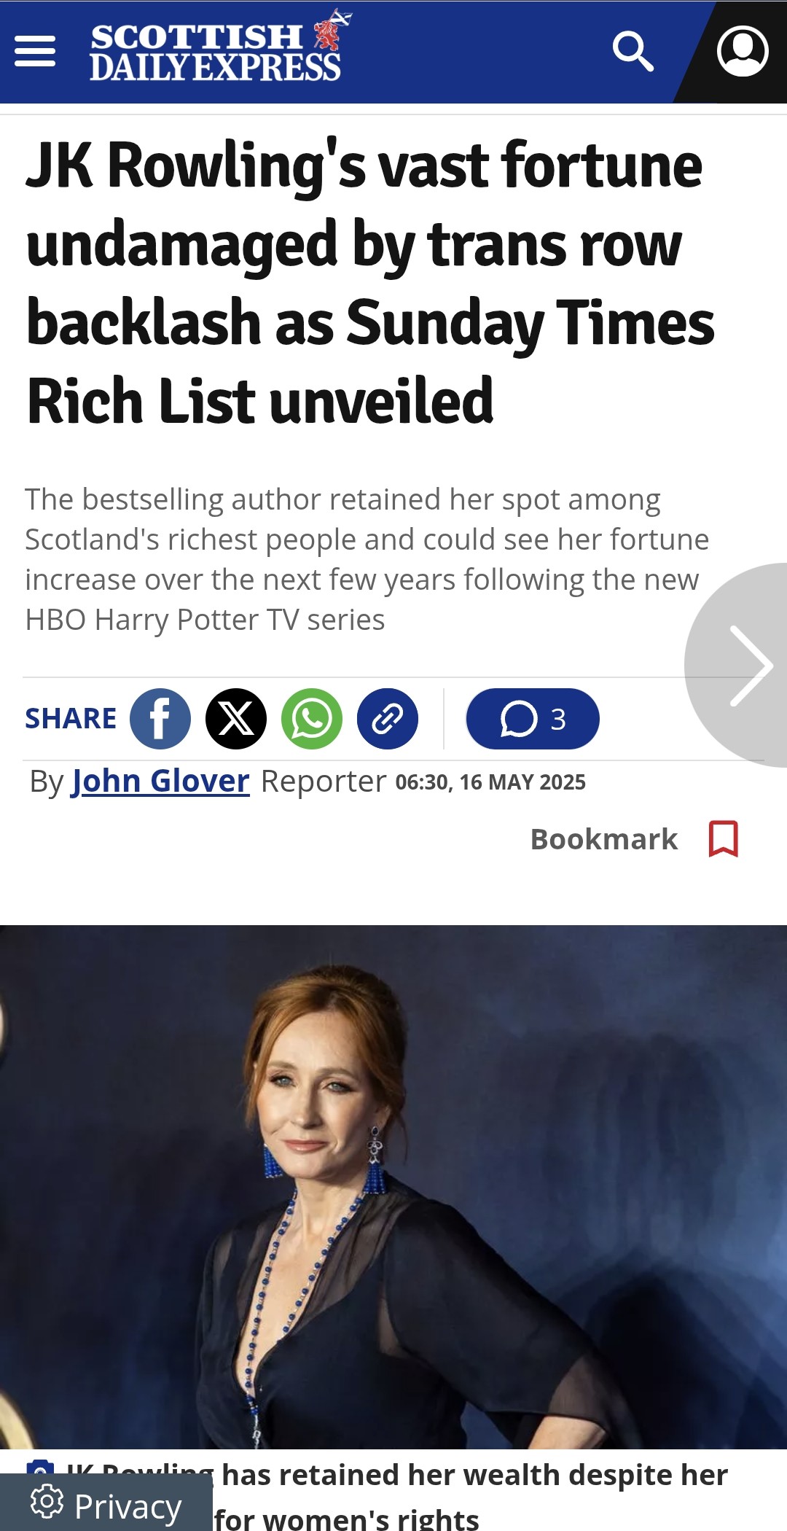787x1531 pixels.
Task: Click the Scottish Daily Express logo
Action: 219,46
